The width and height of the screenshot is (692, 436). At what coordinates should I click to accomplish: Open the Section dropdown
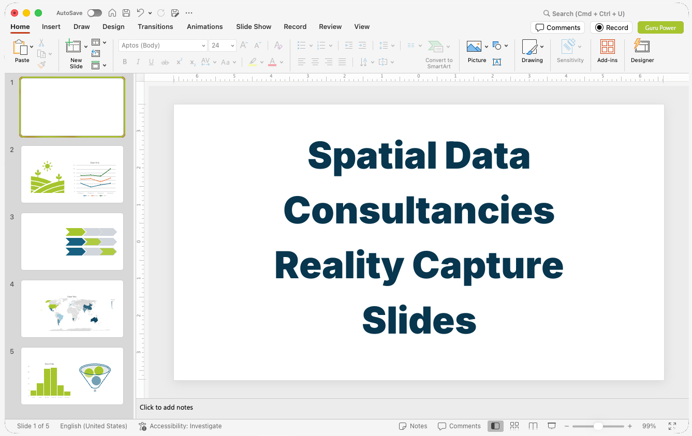pyautogui.click(x=98, y=65)
